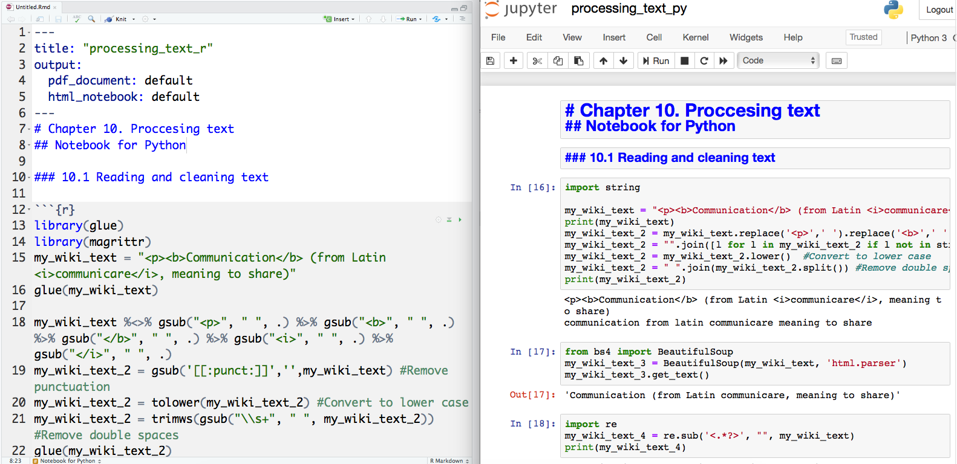Click the Save icon in RStudio toolbar
The height and width of the screenshot is (464, 957).
(58, 19)
